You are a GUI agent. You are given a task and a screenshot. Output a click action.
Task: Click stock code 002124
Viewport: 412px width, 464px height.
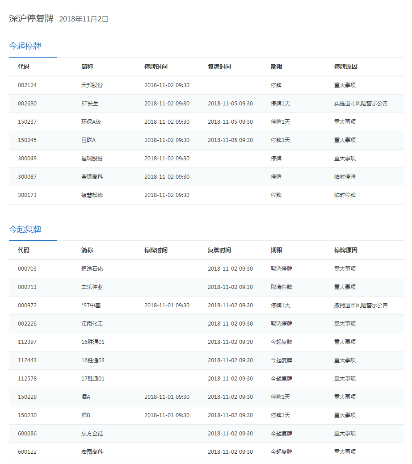tap(27, 85)
